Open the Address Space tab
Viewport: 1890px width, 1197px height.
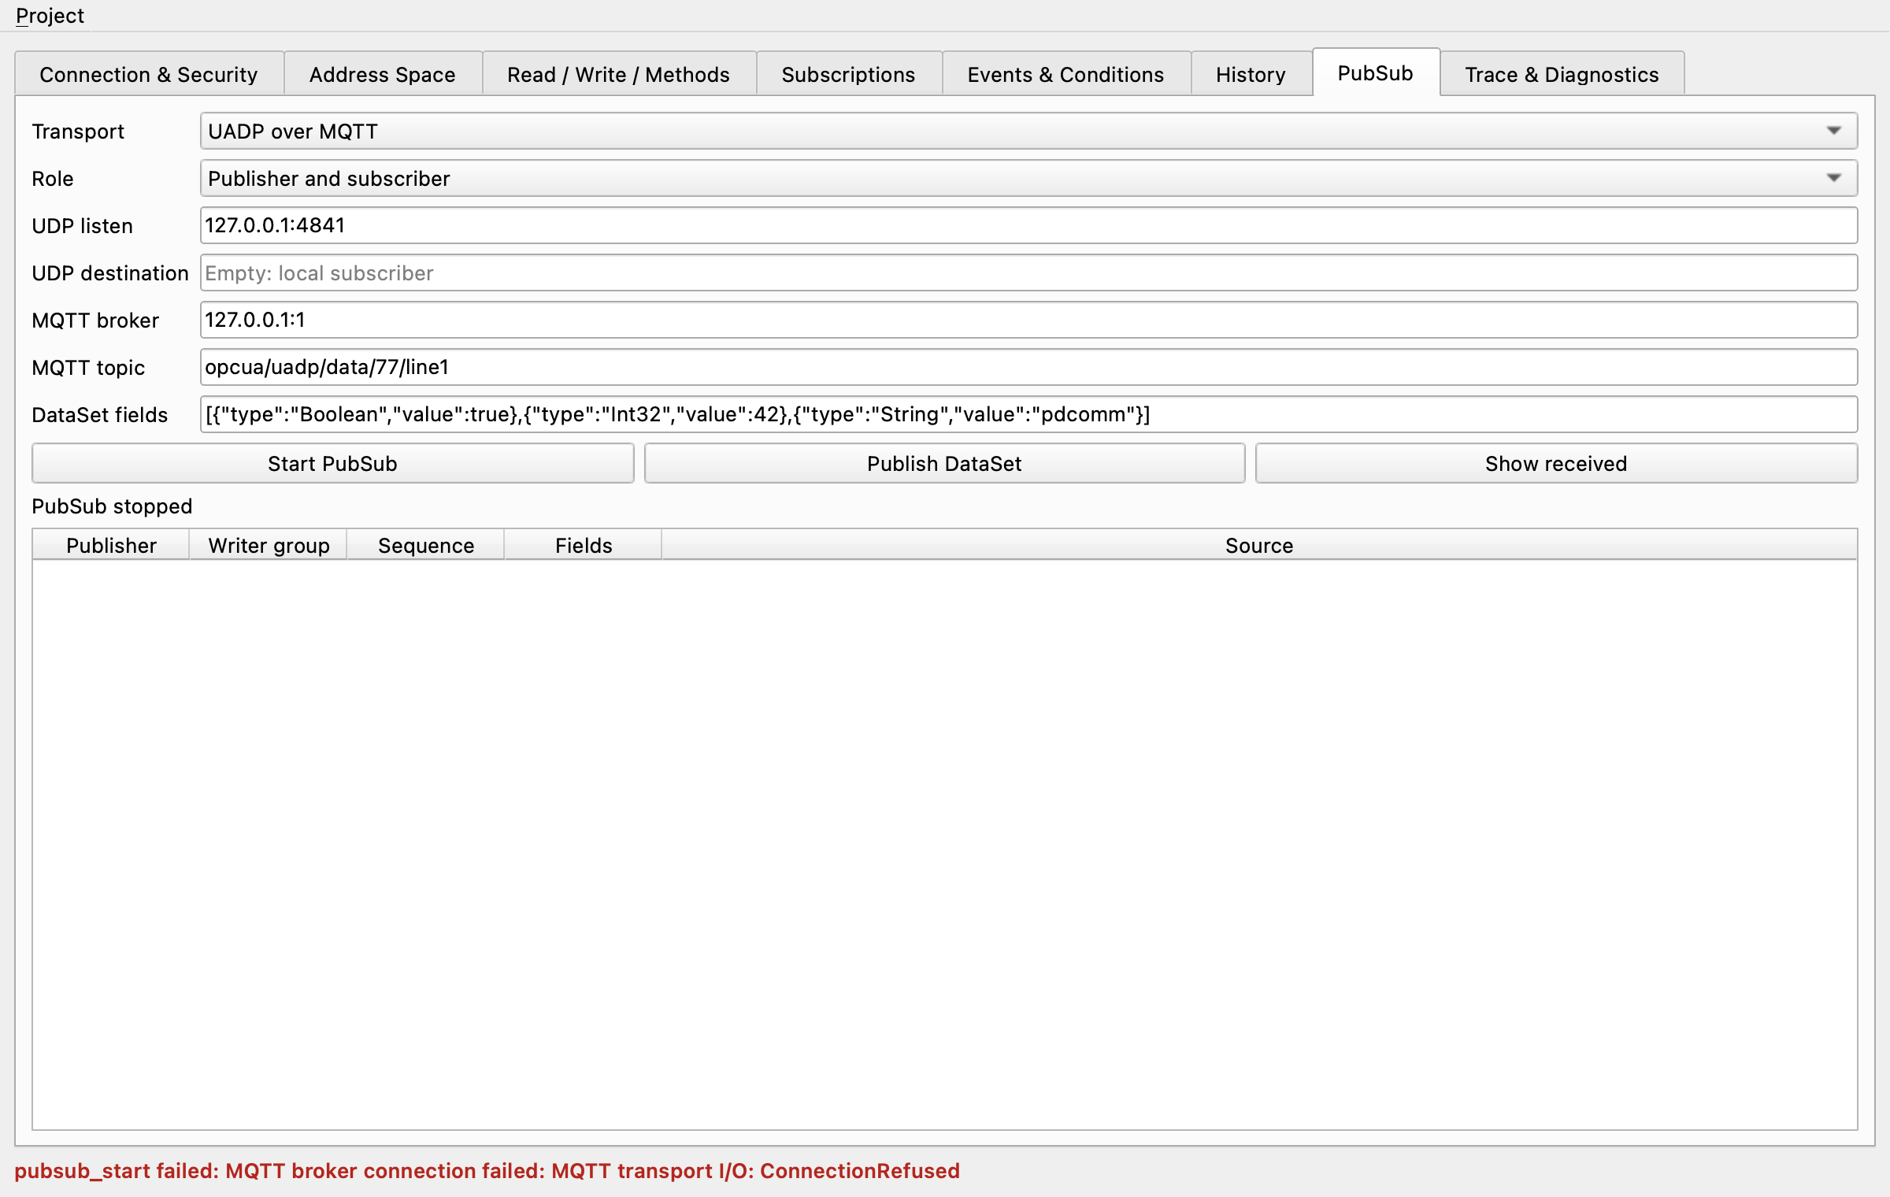[x=383, y=75]
